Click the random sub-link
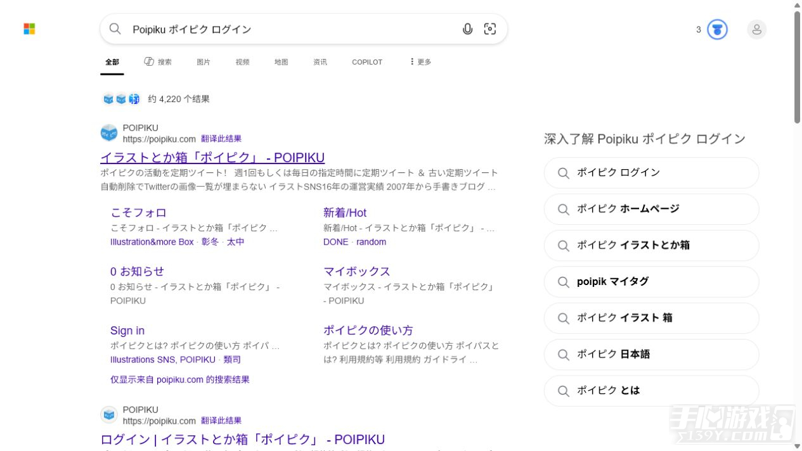Screen dimensions: 802x451 [x=371, y=242]
